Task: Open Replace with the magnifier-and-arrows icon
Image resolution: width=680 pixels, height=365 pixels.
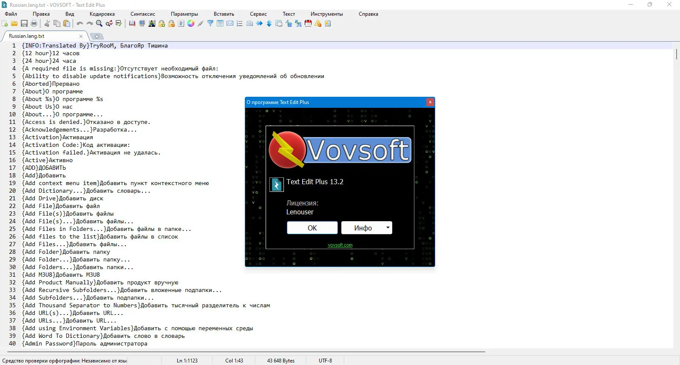Action: [x=109, y=24]
